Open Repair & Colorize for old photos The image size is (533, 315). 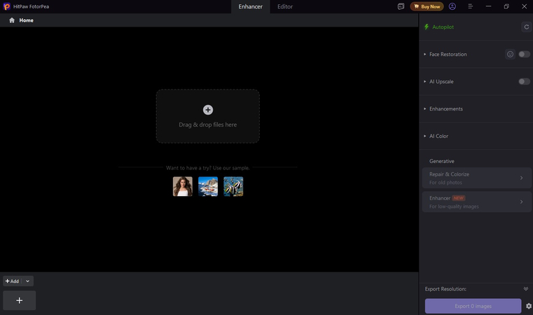[x=476, y=178]
